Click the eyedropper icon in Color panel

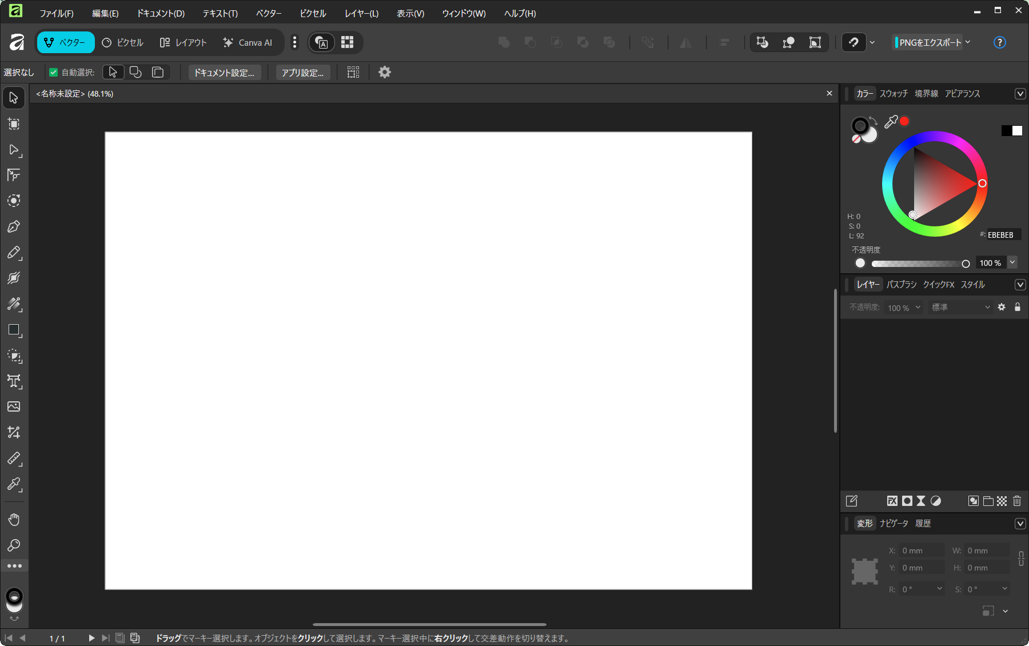click(x=891, y=122)
